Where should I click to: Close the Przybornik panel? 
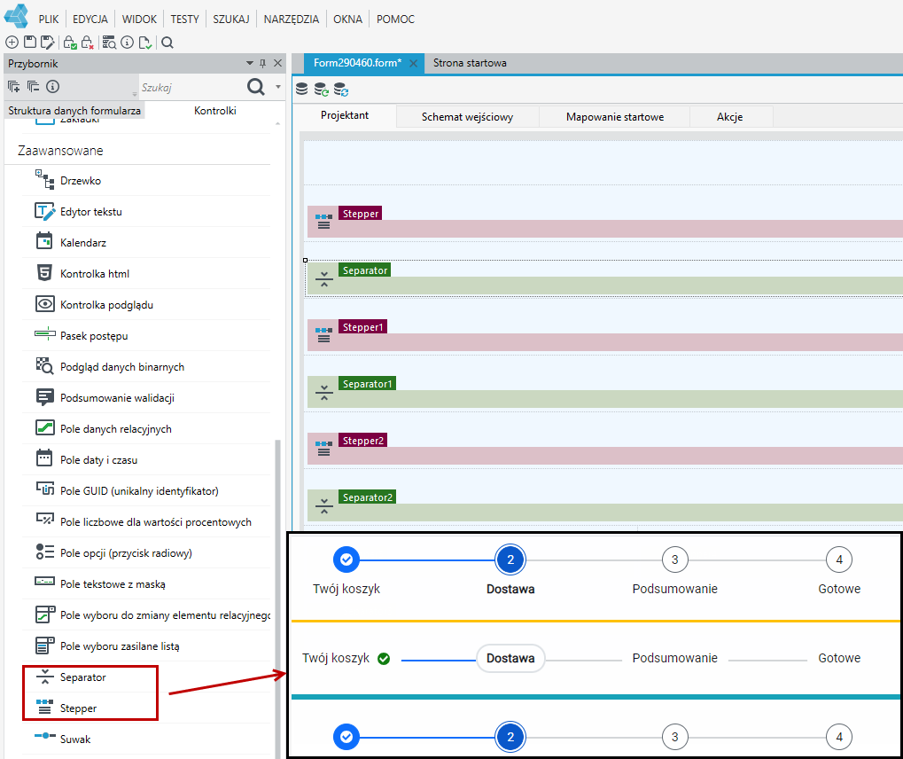point(277,63)
